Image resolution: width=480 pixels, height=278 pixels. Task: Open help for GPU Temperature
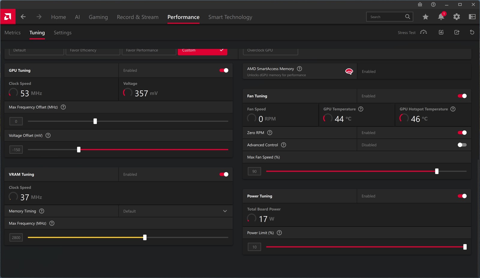click(x=361, y=109)
